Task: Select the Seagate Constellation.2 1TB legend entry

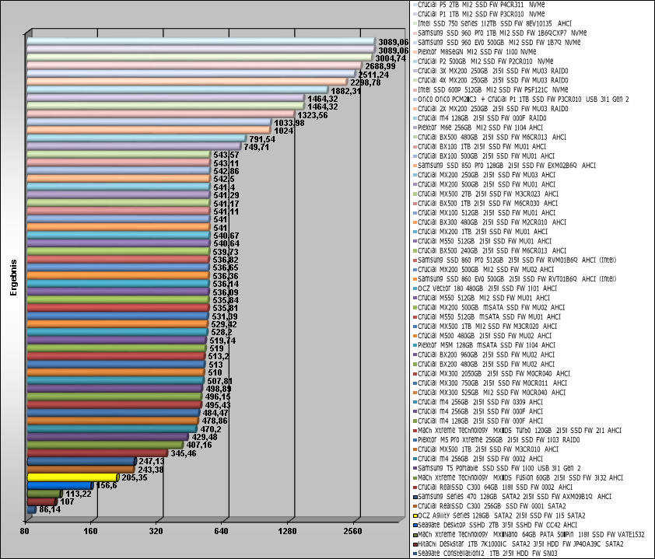Action: pyautogui.click(x=487, y=554)
